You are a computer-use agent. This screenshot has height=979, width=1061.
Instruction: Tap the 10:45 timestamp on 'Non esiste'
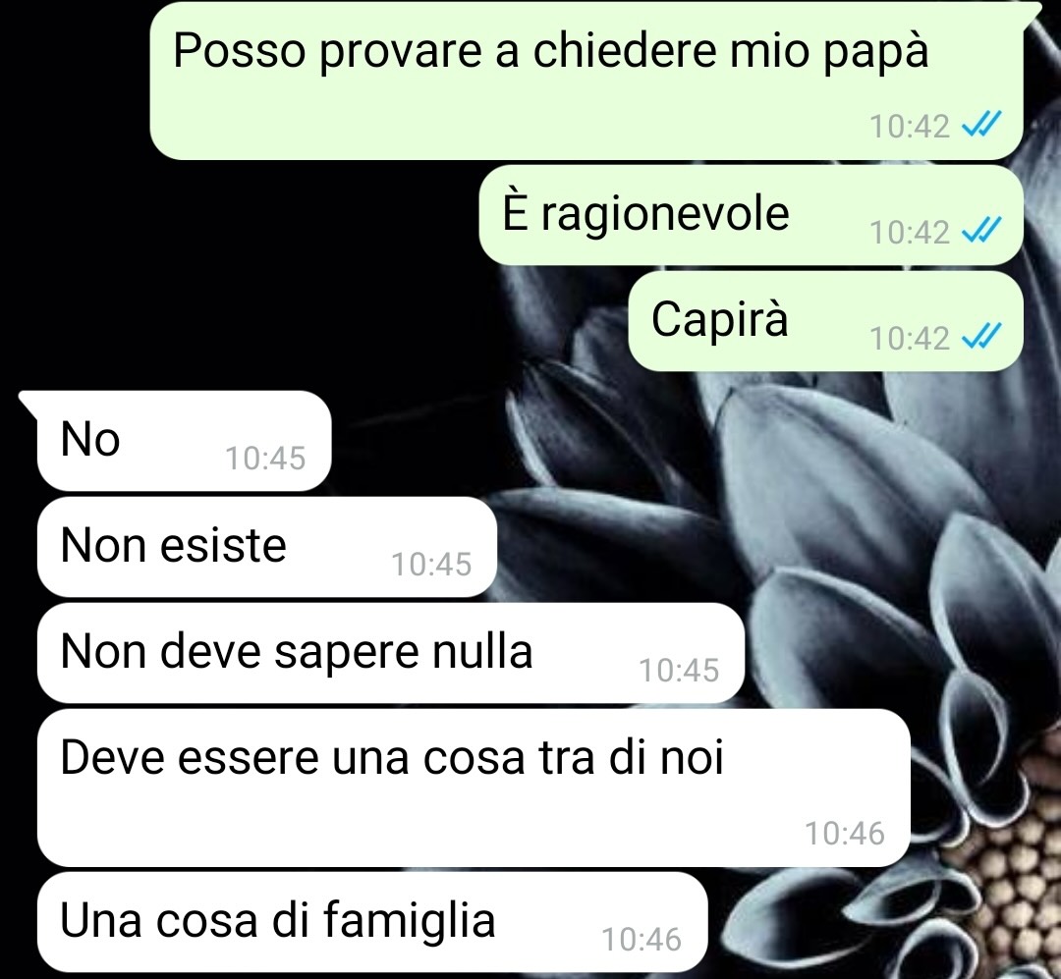coord(431,565)
